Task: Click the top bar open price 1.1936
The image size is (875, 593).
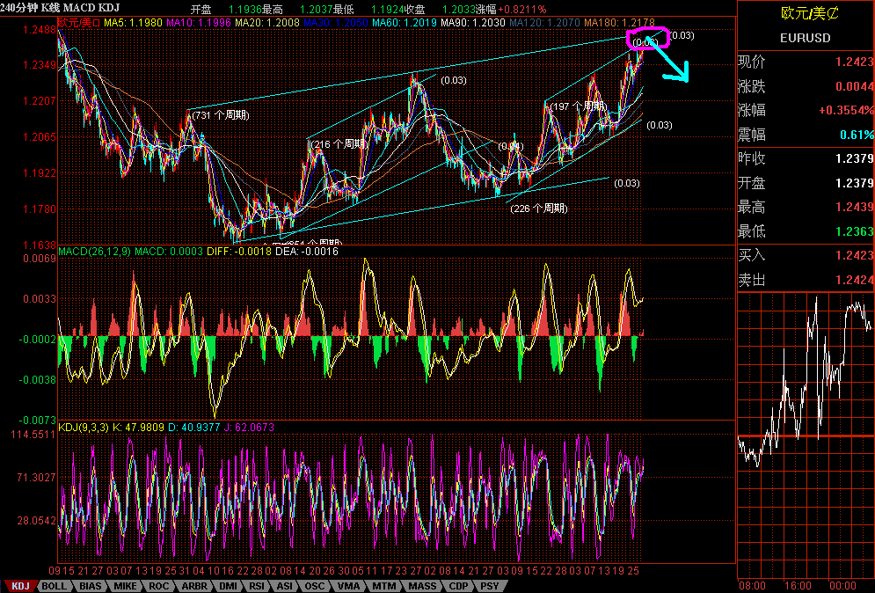Action: click(245, 10)
